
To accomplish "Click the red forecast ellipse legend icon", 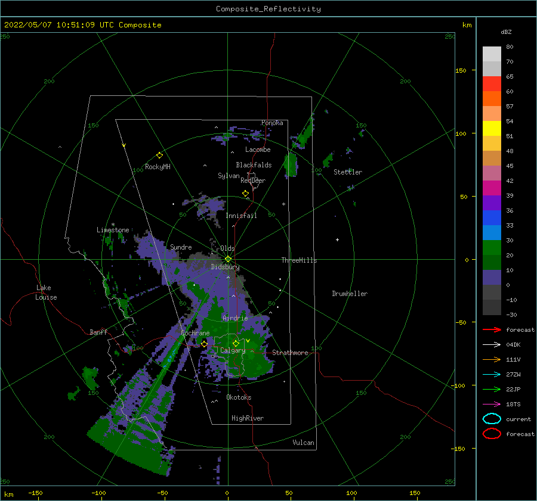I will 492,434.
